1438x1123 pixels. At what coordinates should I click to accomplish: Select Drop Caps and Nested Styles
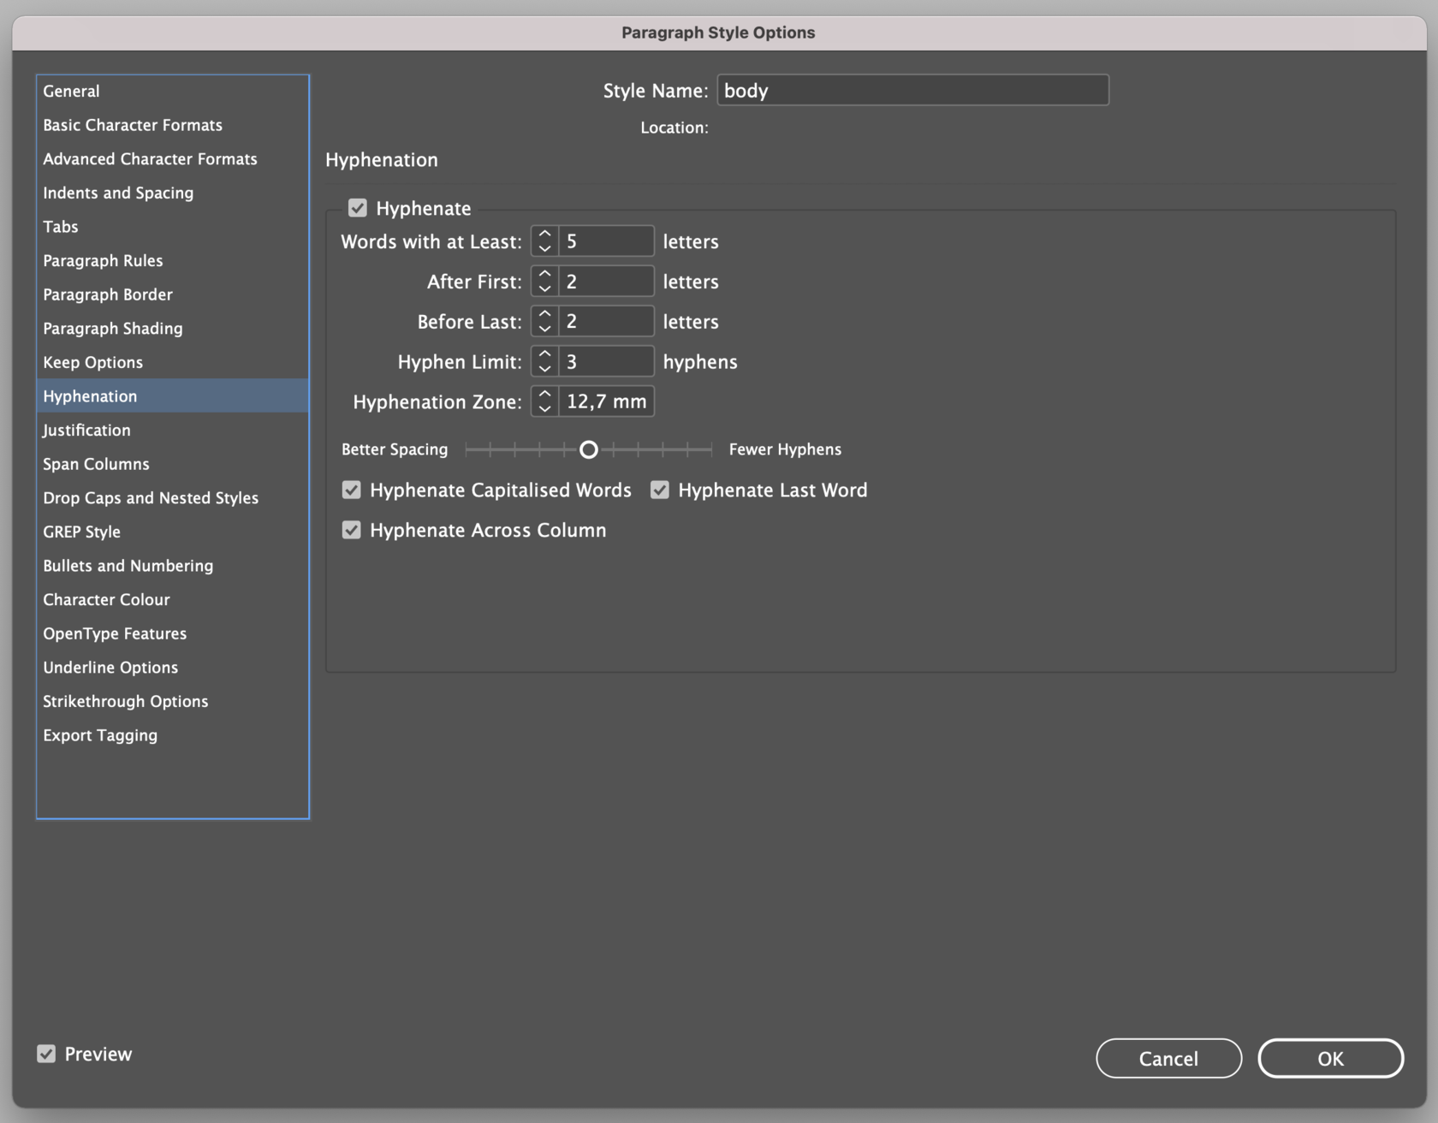click(151, 497)
